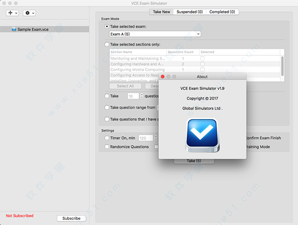Check Monitoring and Maintaining section checkbox
This screenshot has height=225, width=298.
[203, 58]
